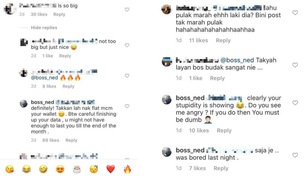Tap the heart-eyes emoji reaction
308x176 pixels.
[x=60, y=169]
